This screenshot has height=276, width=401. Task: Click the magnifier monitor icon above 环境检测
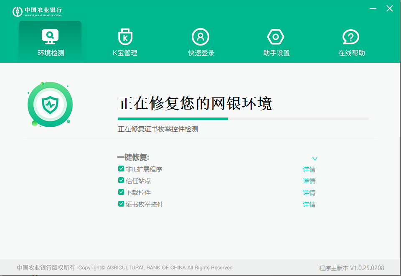[50, 37]
